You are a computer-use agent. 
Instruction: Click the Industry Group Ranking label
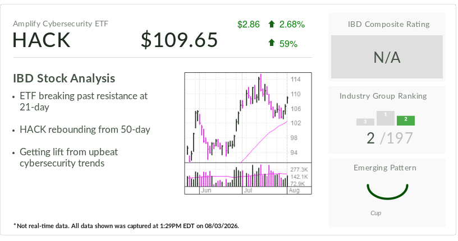[383, 96]
